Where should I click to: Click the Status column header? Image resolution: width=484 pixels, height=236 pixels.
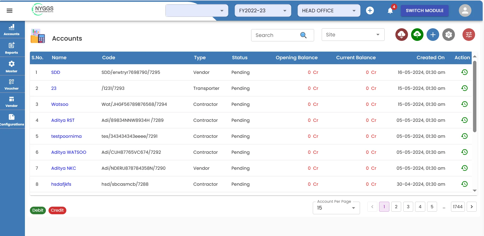coord(240,58)
